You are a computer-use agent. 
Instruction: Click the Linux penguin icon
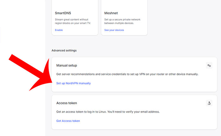(209, 103)
